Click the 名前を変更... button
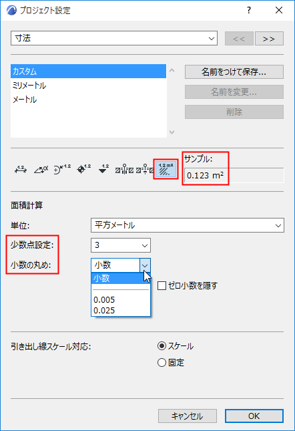The image size is (295, 431). [234, 92]
